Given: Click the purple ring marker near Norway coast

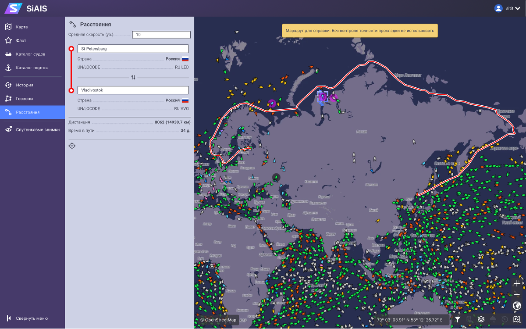Looking at the screenshot, I should (272, 104).
